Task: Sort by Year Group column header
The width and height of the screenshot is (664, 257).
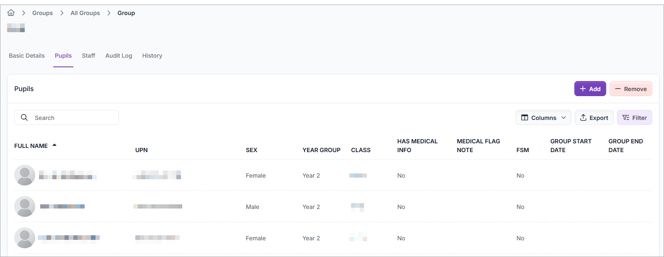Action: click(321, 150)
